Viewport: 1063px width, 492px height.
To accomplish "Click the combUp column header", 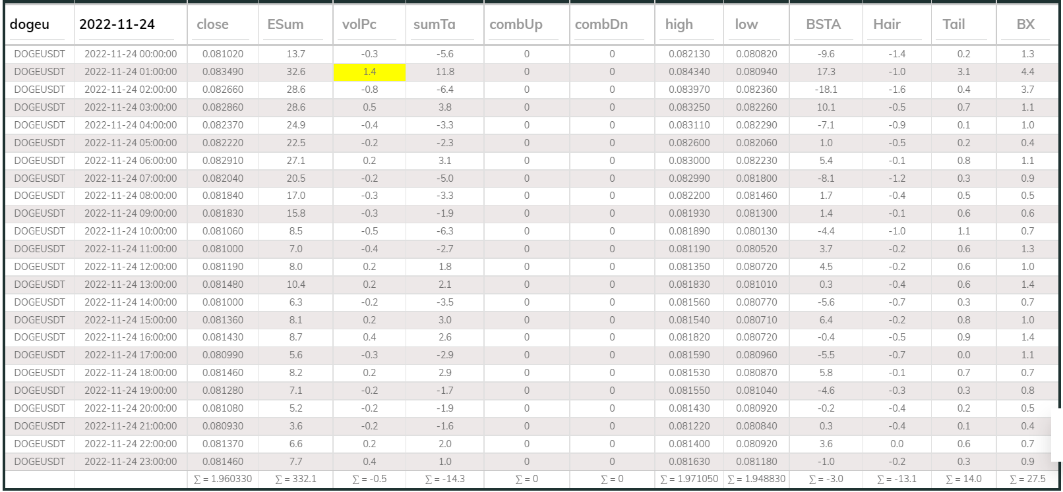I will tap(526, 24).
